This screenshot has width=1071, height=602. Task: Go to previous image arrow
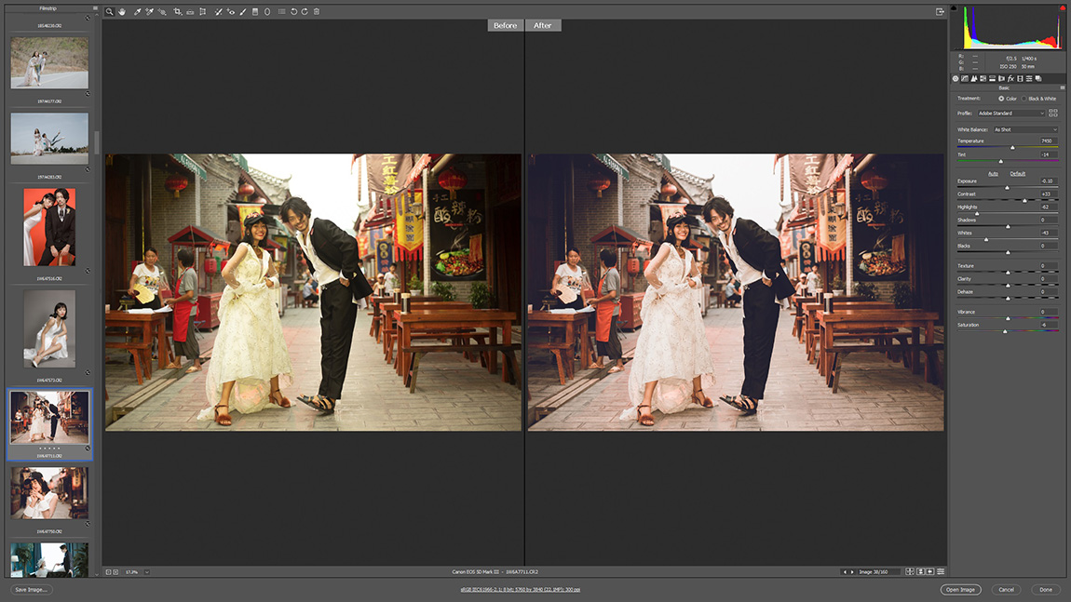pos(845,572)
